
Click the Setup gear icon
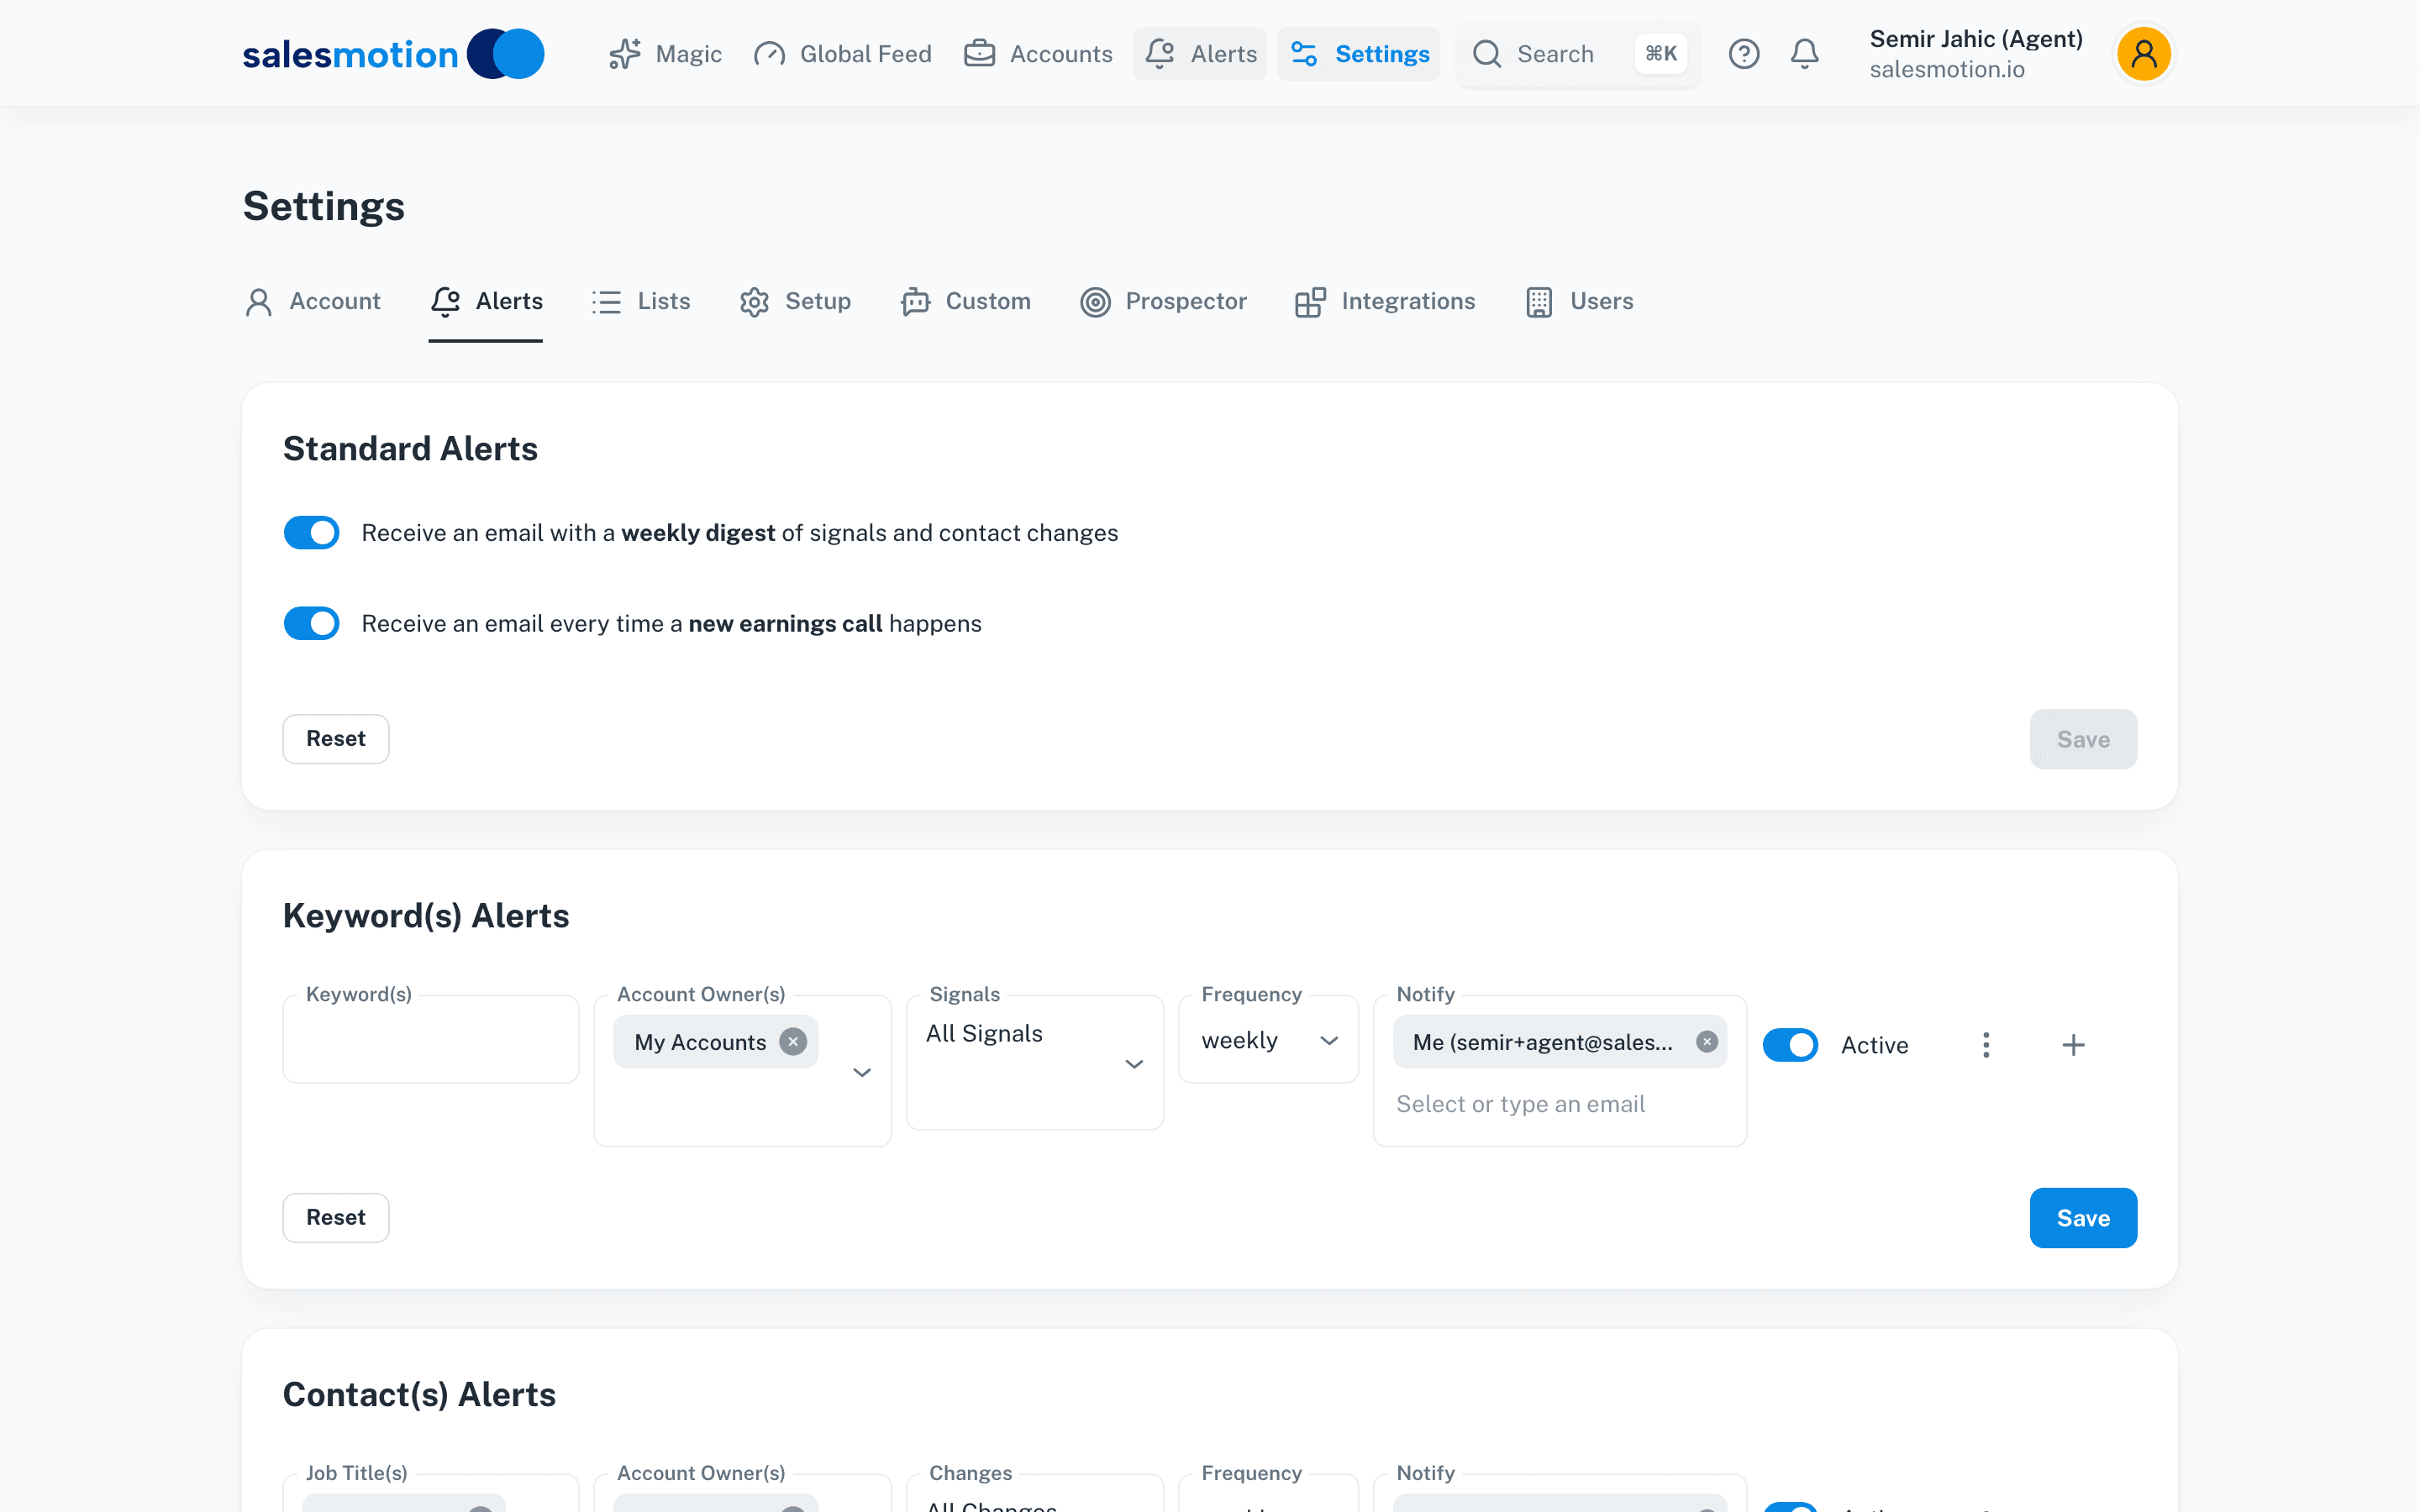[x=754, y=302]
